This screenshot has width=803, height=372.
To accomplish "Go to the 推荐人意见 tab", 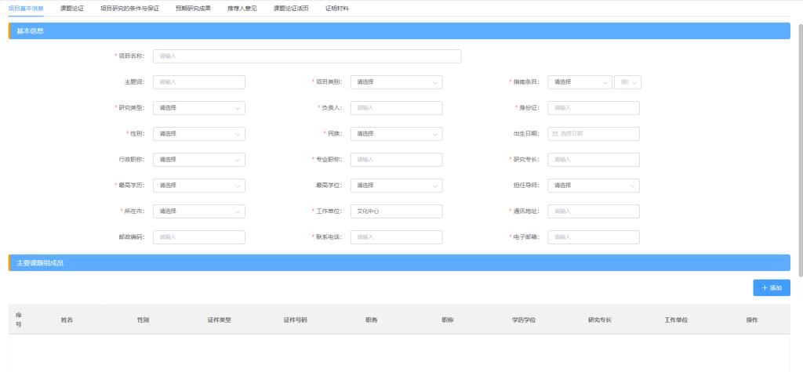I will click(x=242, y=8).
